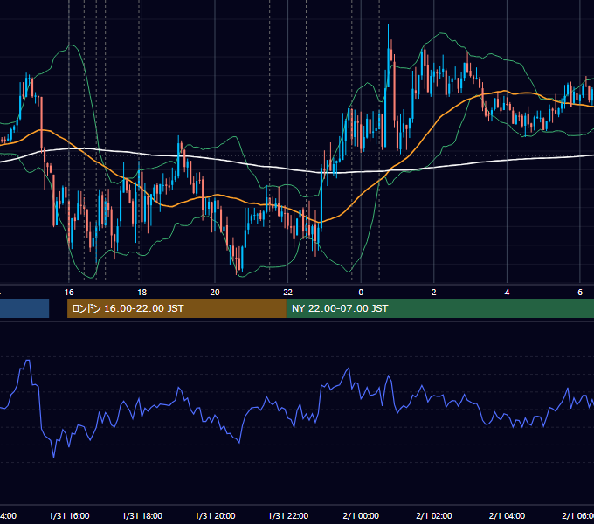Click the ロンドン 16:00-22:00 JST session bar
Image resolution: width=594 pixels, height=524 pixels.
(x=176, y=308)
